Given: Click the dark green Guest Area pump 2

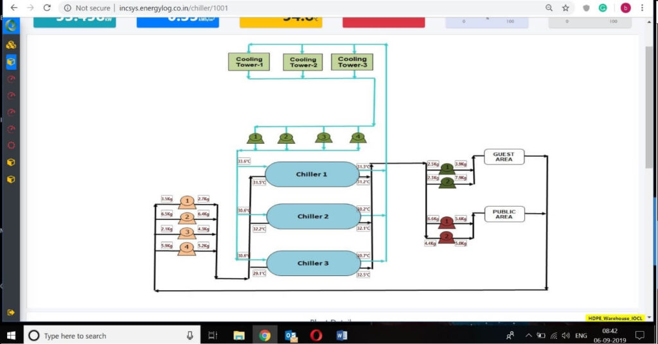Looking at the screenshot, I should click(447, 183).
